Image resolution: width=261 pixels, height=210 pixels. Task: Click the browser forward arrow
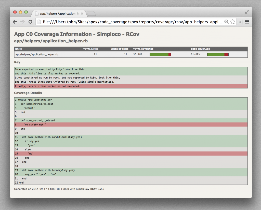[22, 22]
